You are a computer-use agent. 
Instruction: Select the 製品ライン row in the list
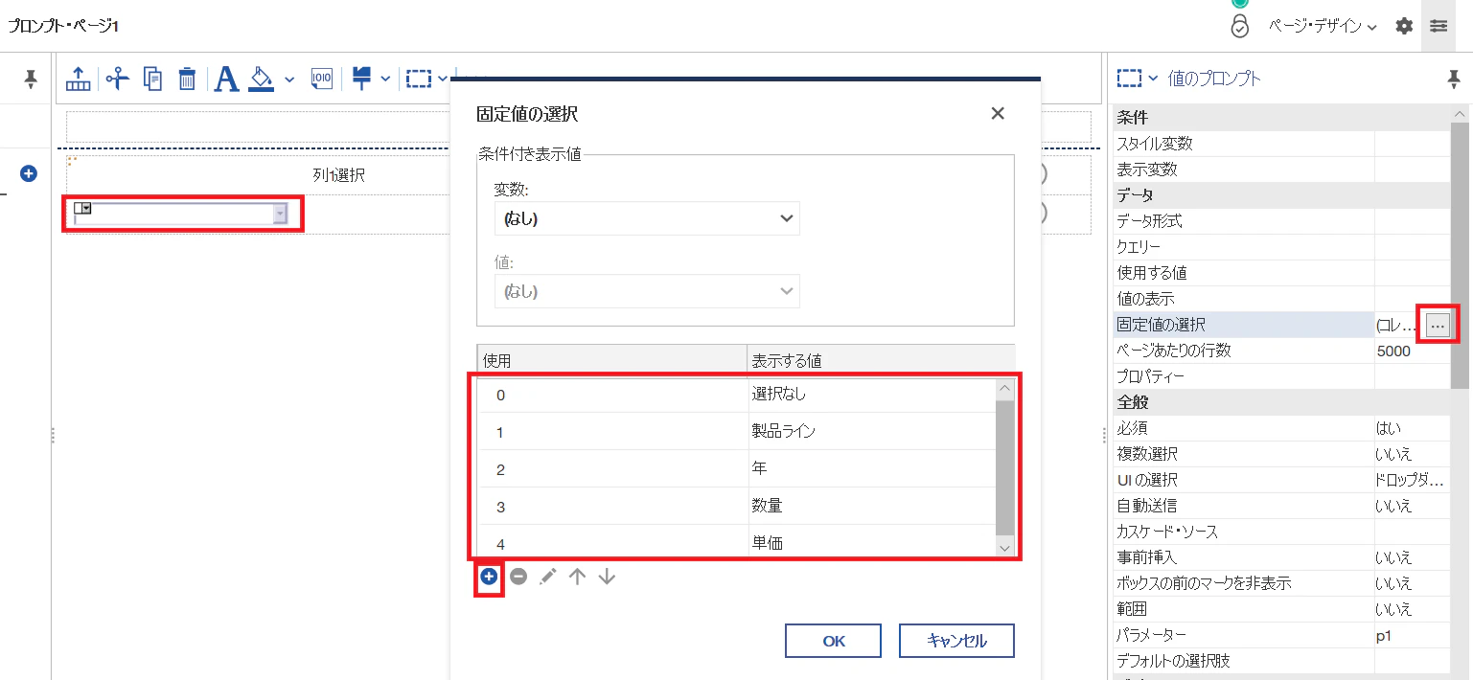tap(737, 431)
